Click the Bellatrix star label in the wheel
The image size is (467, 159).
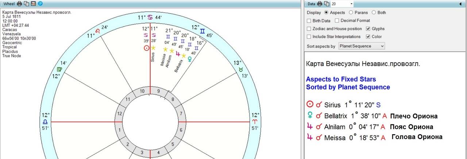pos(178,66)
